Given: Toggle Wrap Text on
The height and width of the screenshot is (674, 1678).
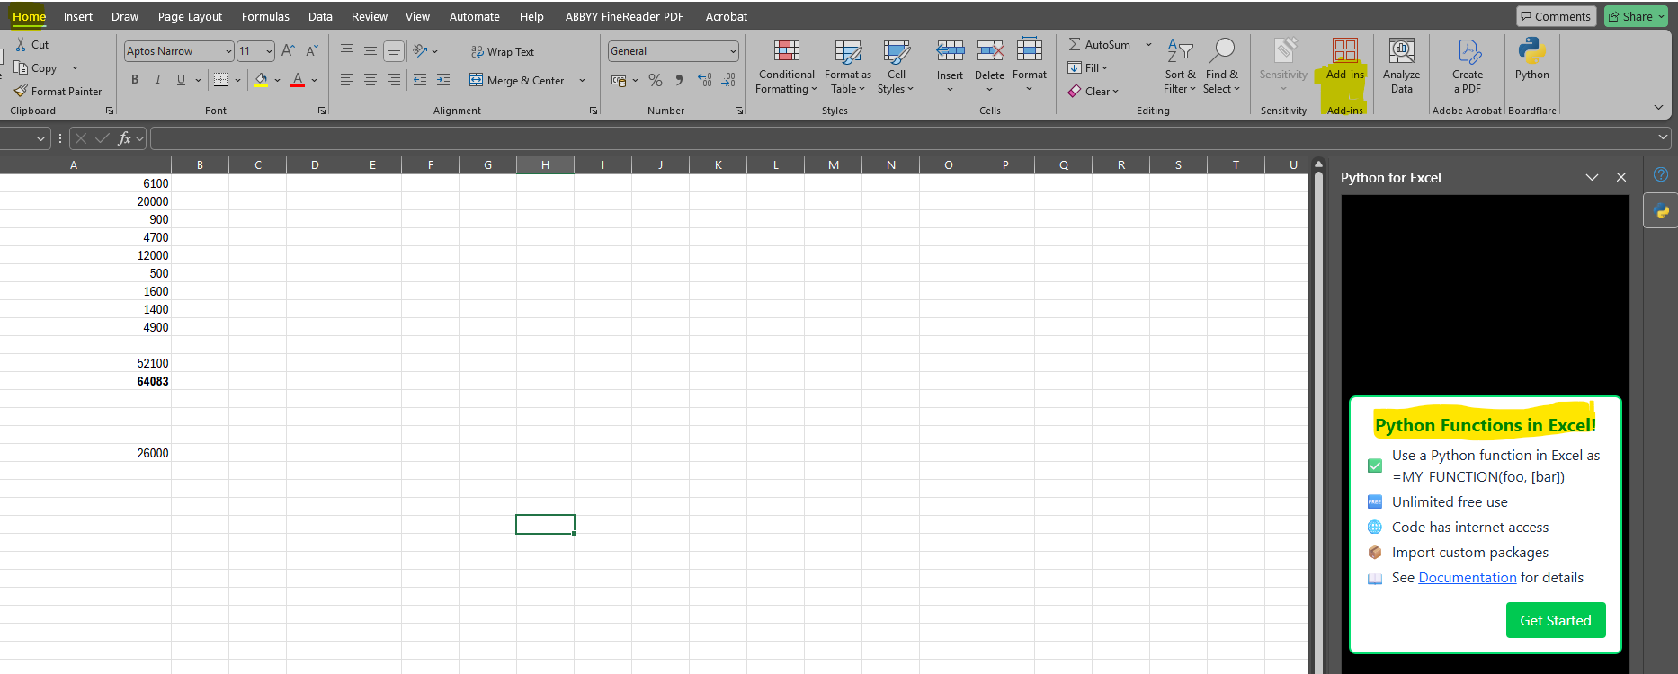Looking at the screenshot, I should tap(503, 51).
